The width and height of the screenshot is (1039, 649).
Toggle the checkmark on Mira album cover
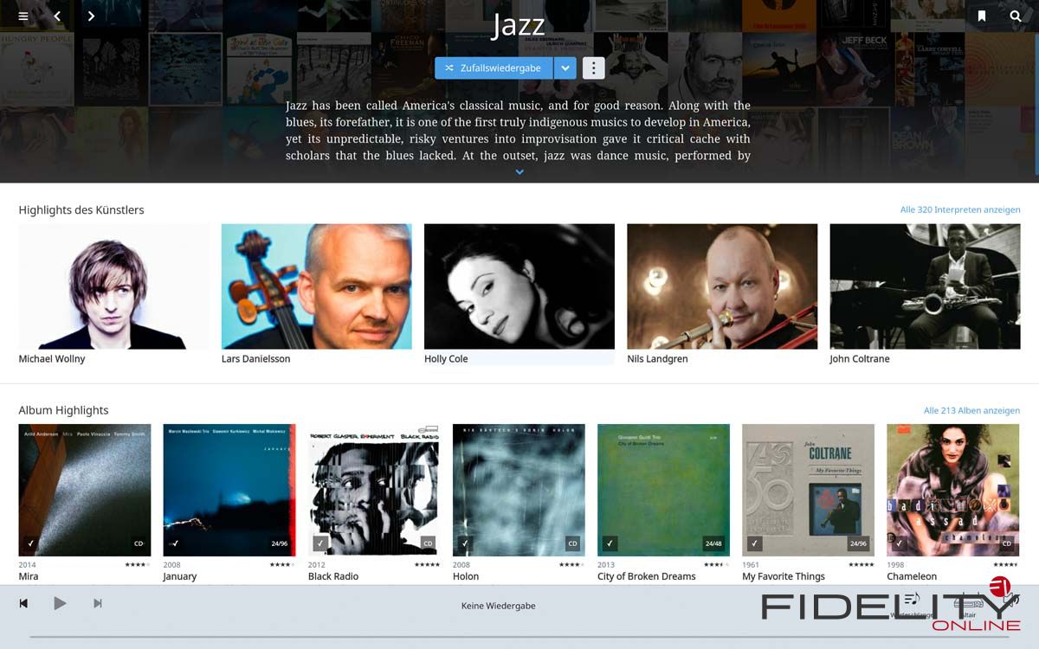tap(30, 543)
